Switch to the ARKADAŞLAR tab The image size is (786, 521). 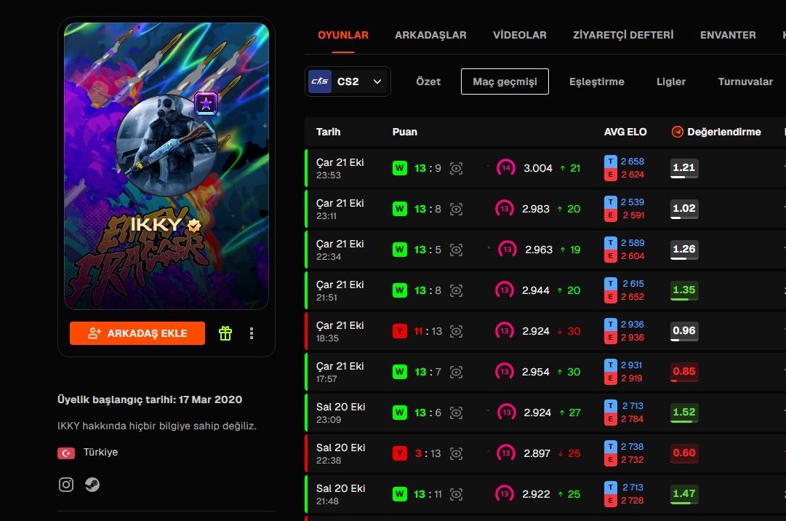430,35
